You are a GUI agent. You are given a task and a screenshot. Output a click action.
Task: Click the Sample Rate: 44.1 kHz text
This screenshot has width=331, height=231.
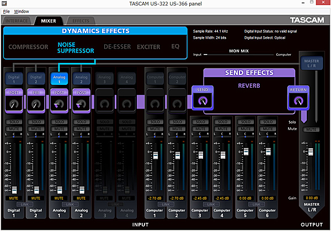coord(210,31)
